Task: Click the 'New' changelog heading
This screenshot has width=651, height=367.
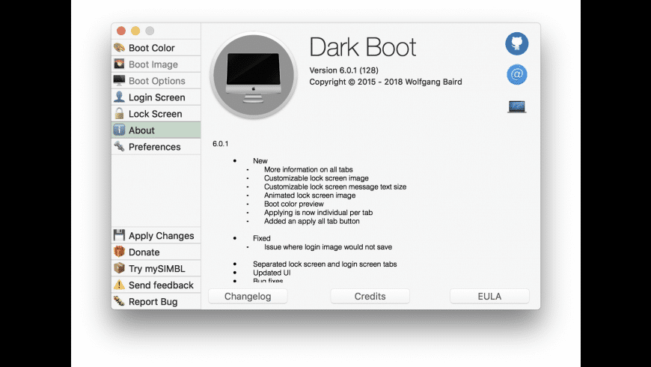Action: (x=260, y=161)
